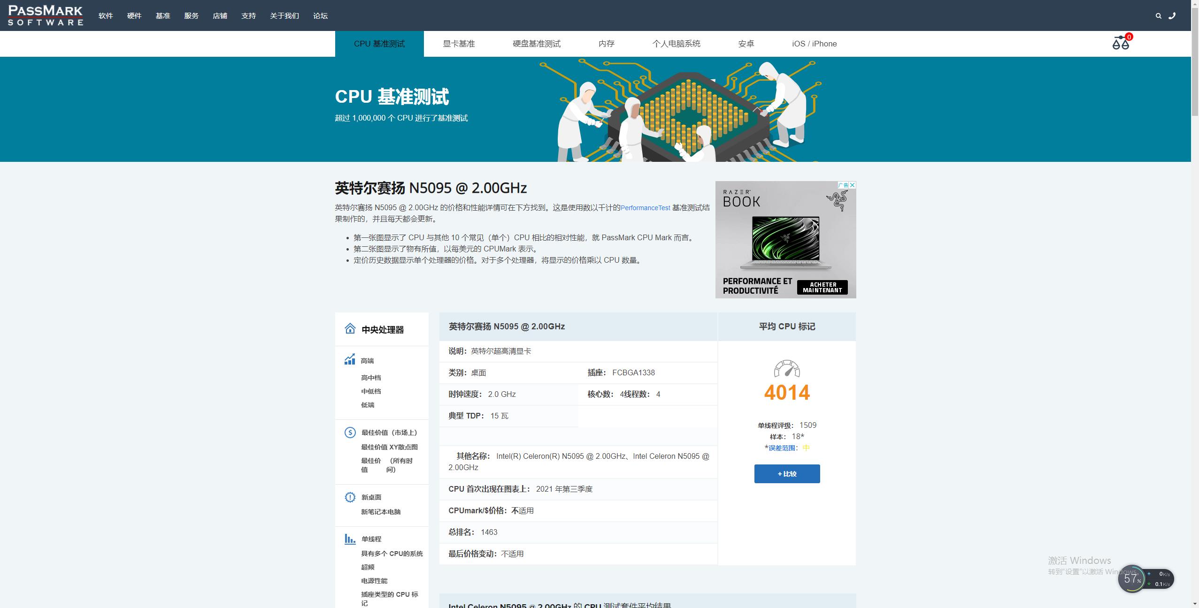The image size is (1199, 608).
Task: Open the PerformanceTest link
Action: pos(645,208)
